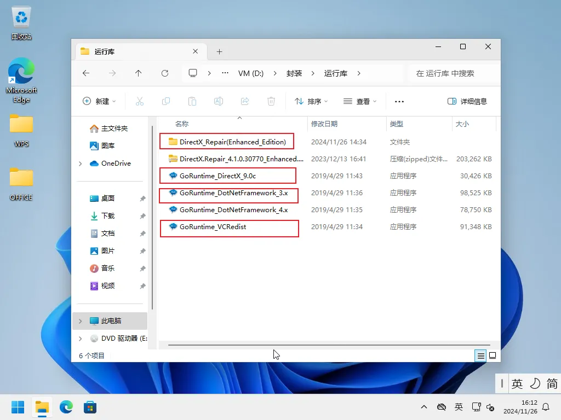The image size is (561, 420).
Task: Expand chevron after VM (D:) breadcrumb
Action: click(275, 73)
